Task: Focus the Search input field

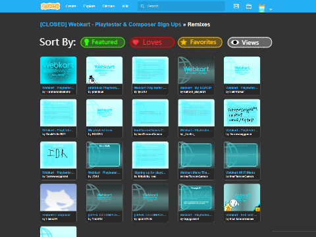Action: coord(181,6)
